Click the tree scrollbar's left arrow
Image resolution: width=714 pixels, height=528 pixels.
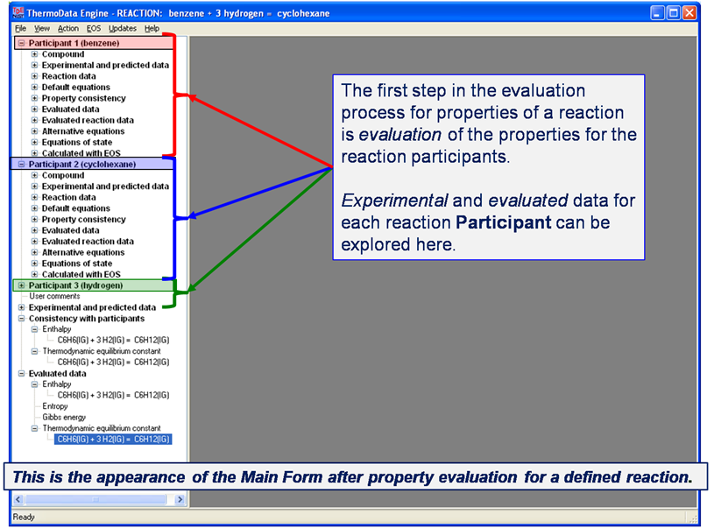point(19,499)
